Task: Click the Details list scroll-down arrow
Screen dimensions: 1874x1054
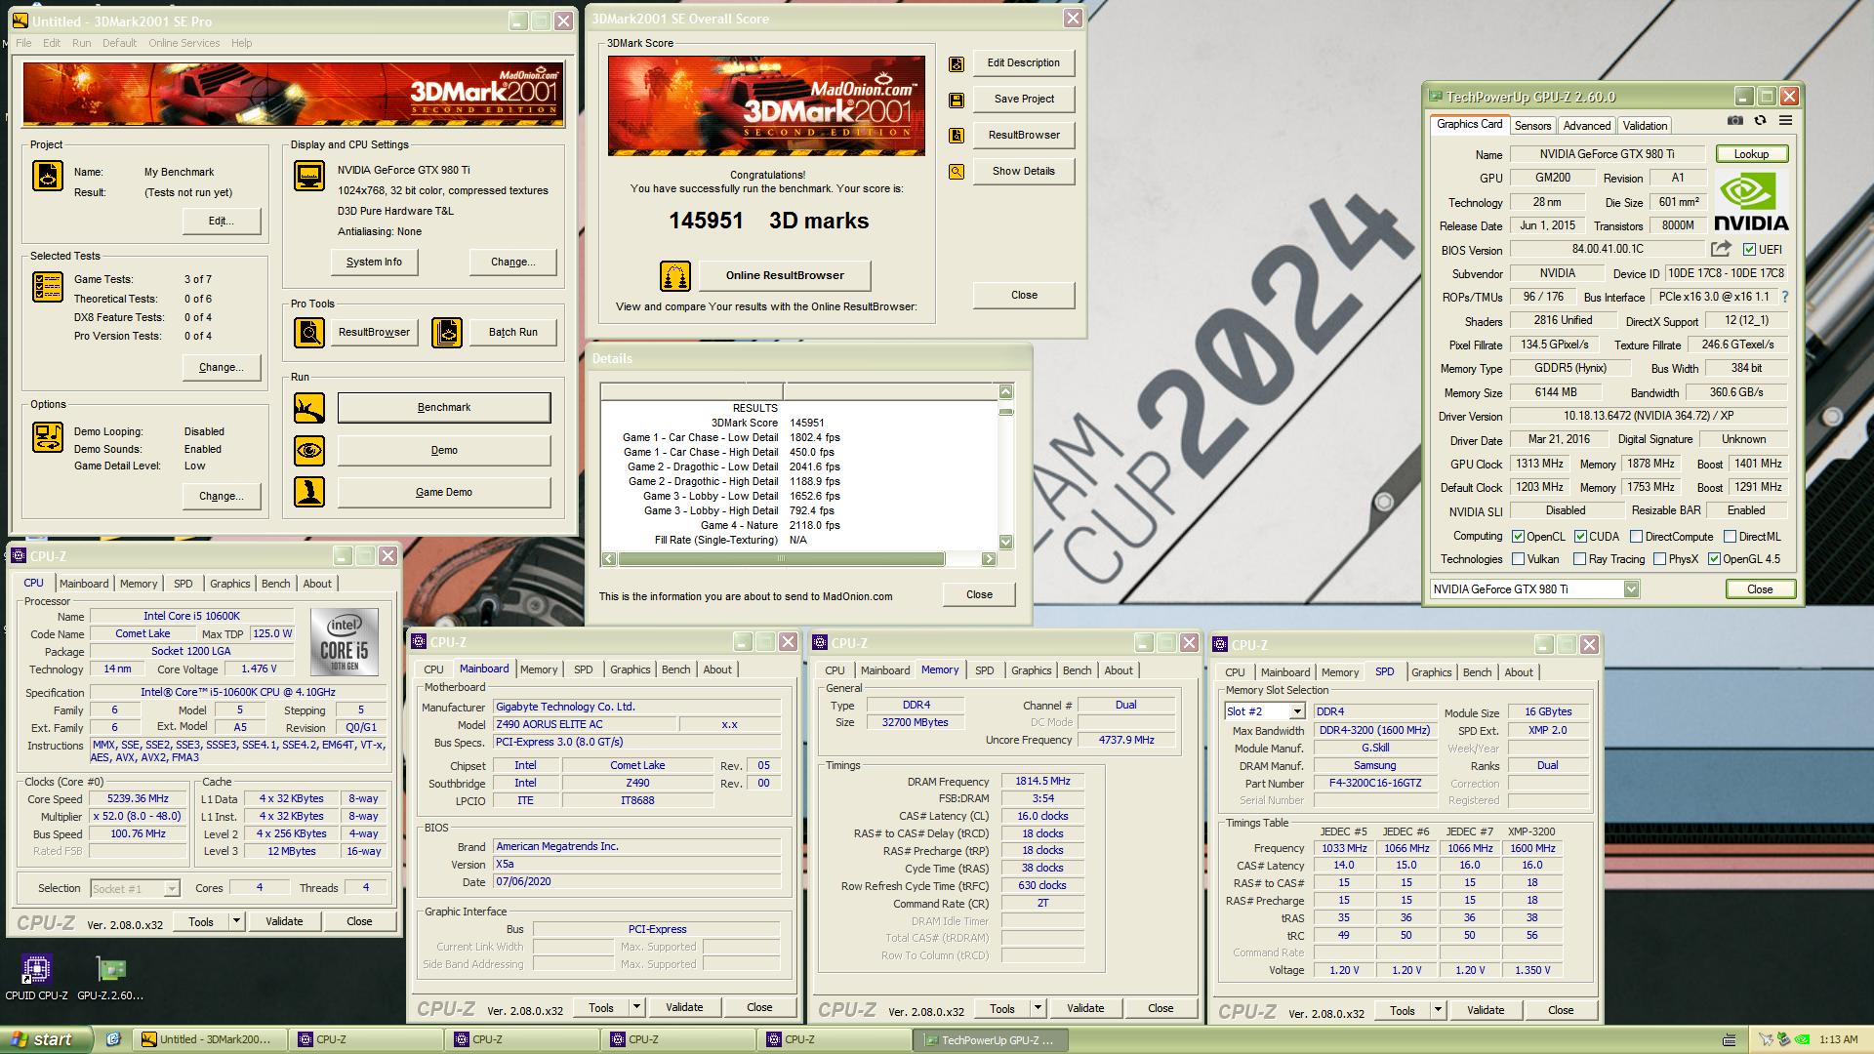Action: point(1006,542)
